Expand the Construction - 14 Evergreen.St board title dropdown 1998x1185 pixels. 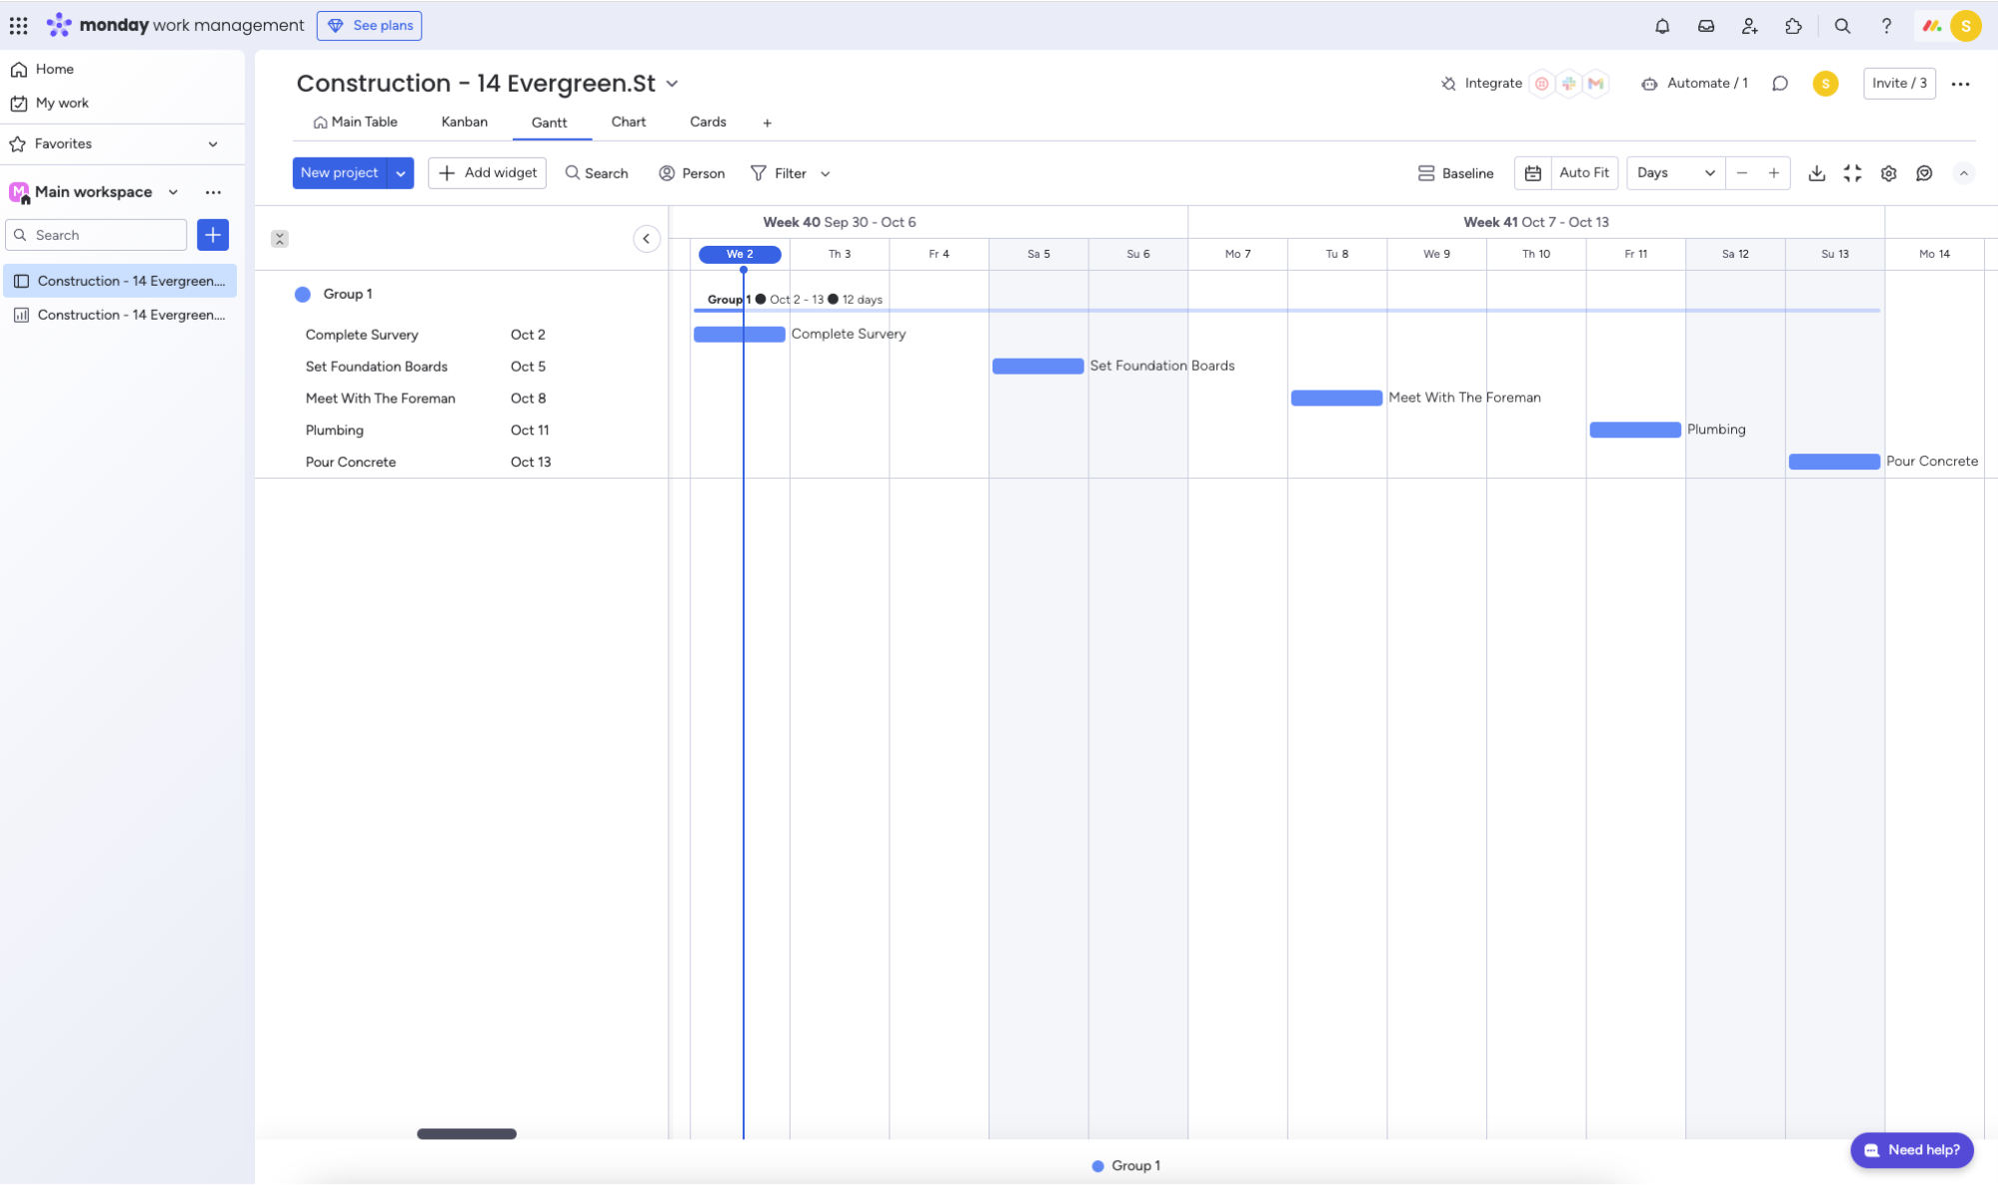(x=672, y=84)
